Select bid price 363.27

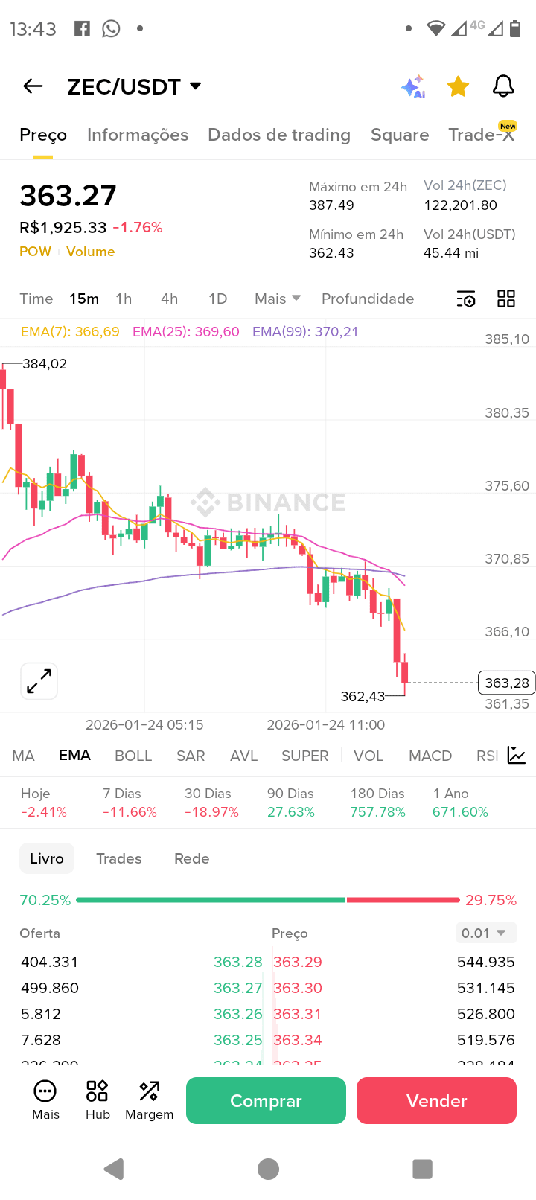coord(238,988)
